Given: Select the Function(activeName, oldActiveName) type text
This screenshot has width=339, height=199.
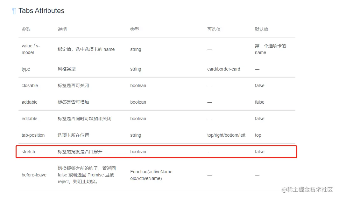Looking at the screenshot, I should [x=156, y=175].
